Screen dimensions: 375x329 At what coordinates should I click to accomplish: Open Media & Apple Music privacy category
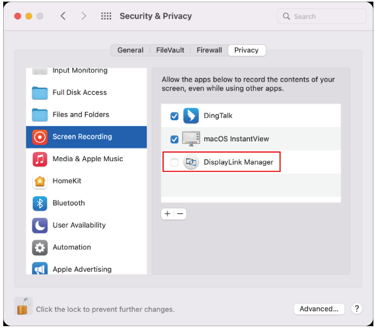[87, 159]
